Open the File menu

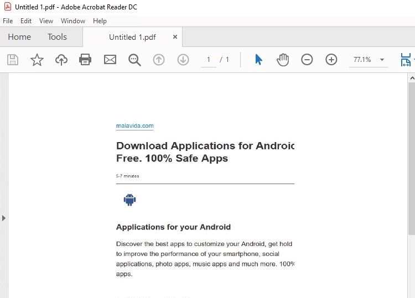(8, 21)
